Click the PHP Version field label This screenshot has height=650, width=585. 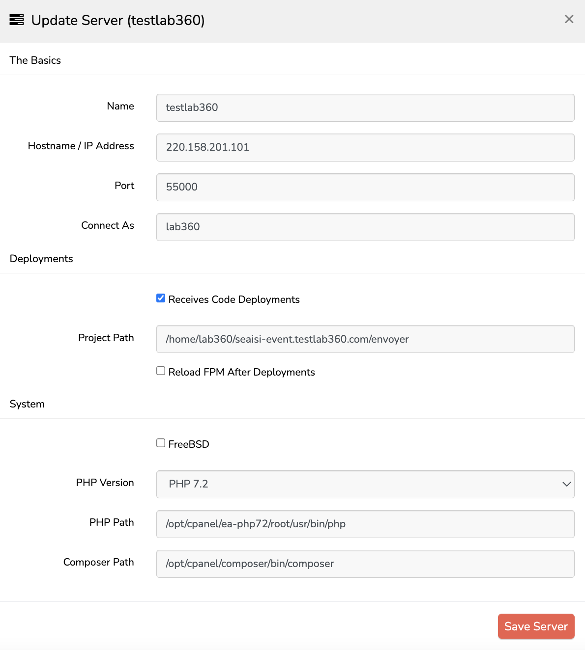tap(105, 483)
